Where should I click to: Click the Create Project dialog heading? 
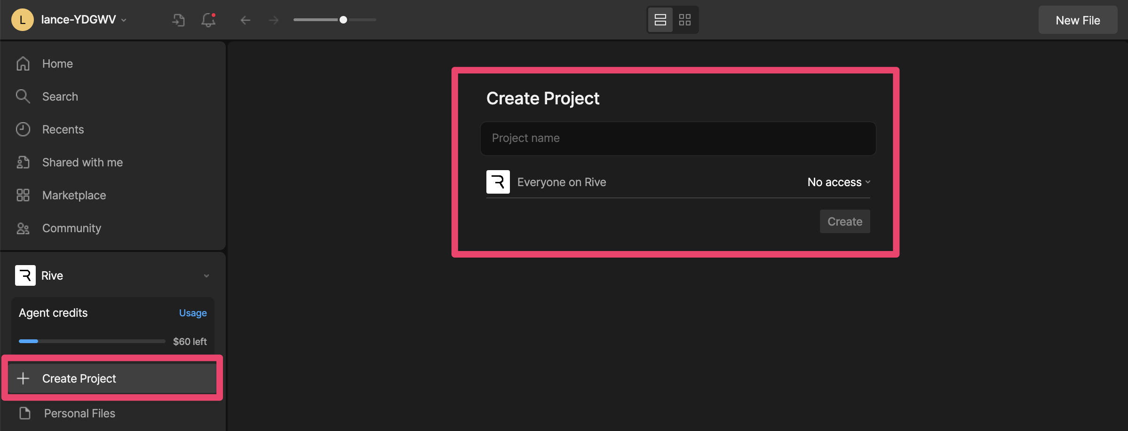(543, 98)
